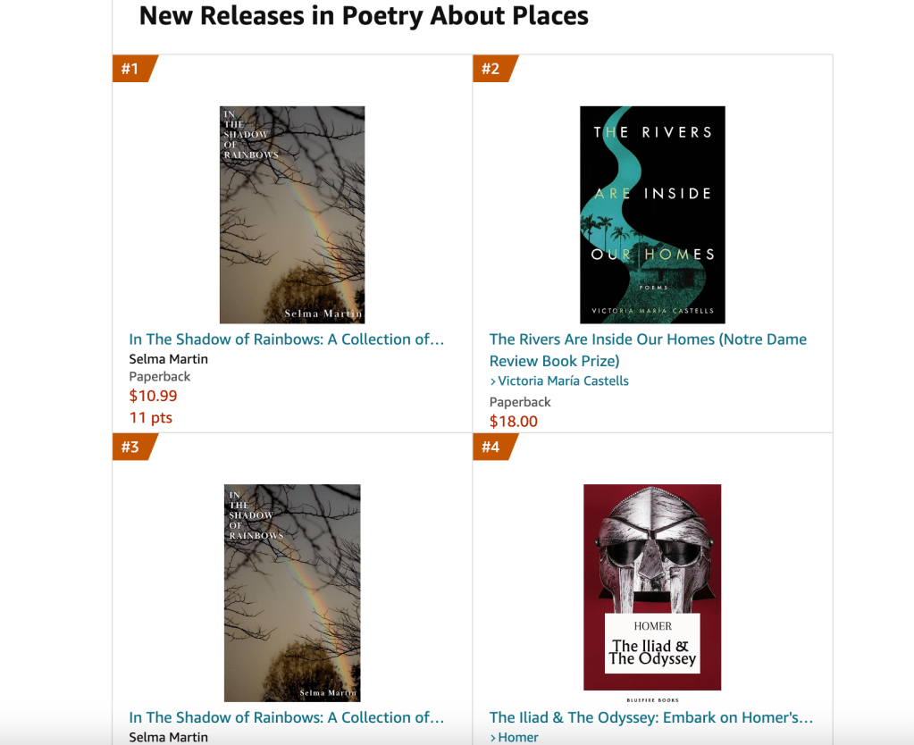Open the #1 ranked Rainbows book cover
The height and width of the screenshot is (745, 914).
tap(292, 214)
